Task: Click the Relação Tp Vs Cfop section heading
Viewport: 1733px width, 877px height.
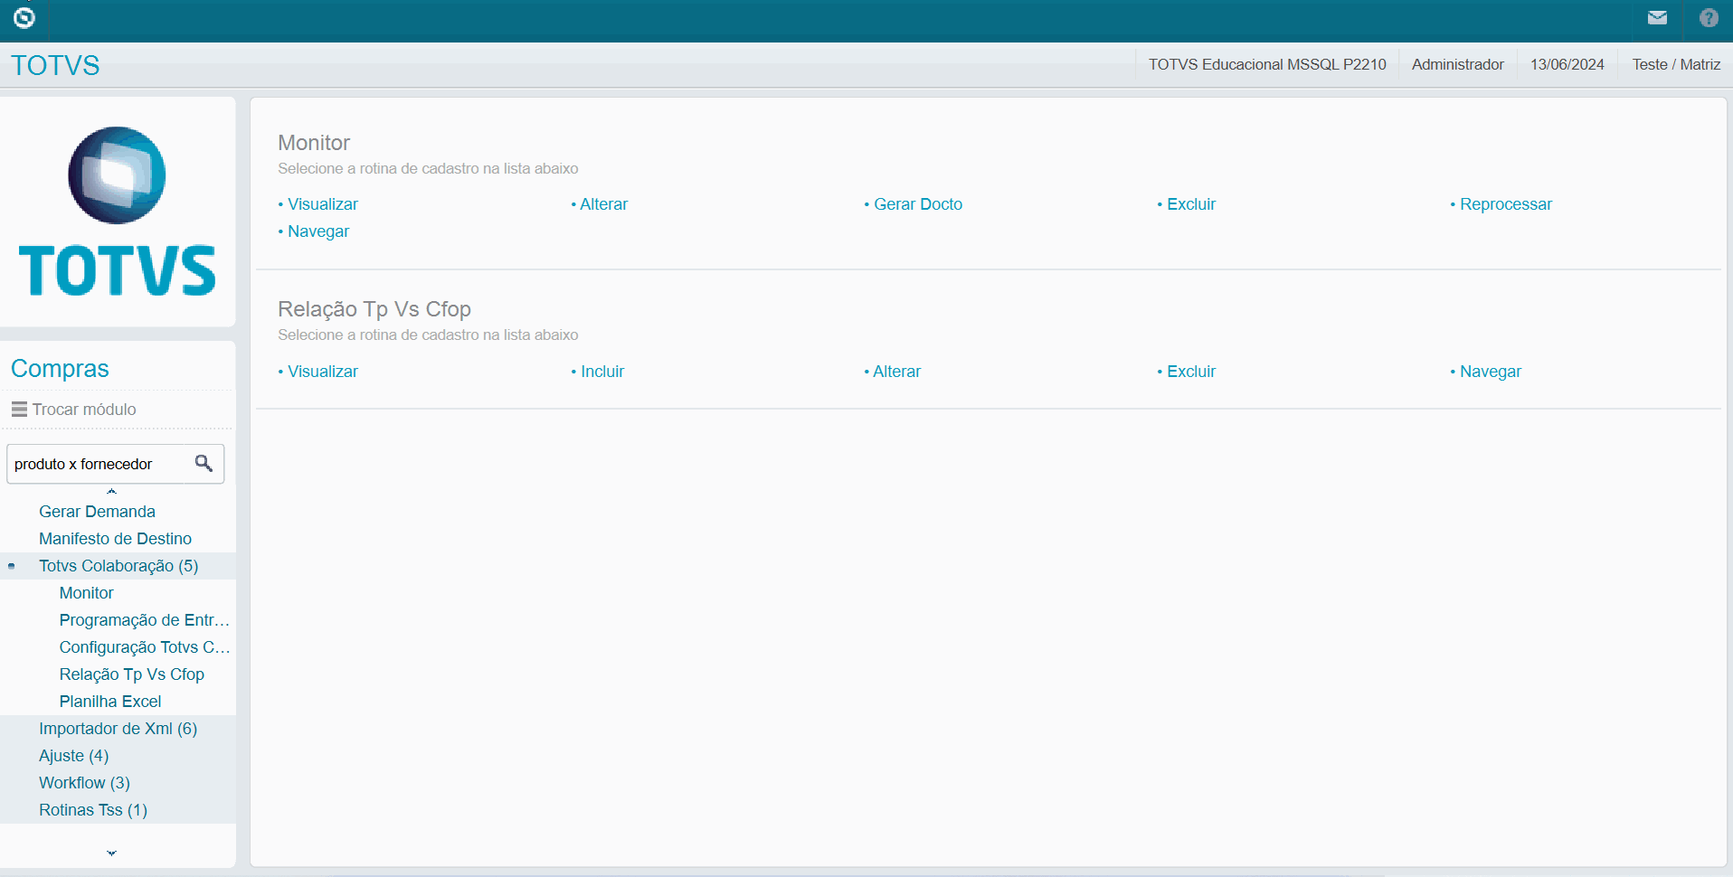Action: click(x=374, y=309)
